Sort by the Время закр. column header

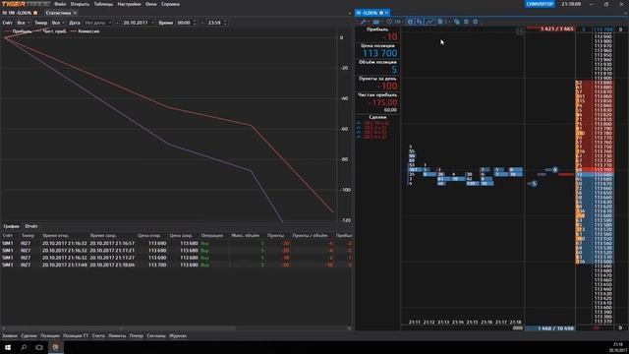[x=103, y=236]
